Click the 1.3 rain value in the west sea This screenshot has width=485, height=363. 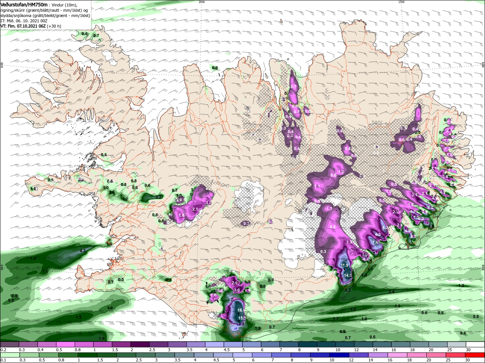click(x=33, y=258)
